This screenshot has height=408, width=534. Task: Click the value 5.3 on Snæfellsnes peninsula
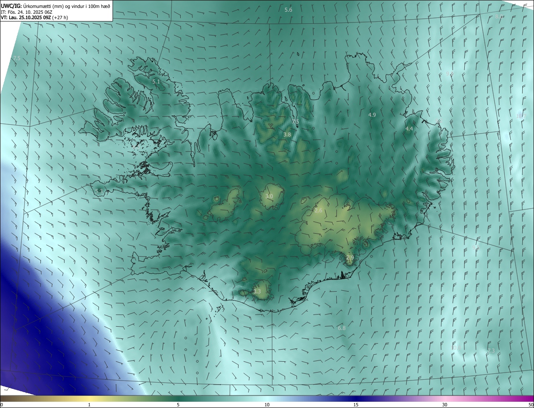point(99,191)
